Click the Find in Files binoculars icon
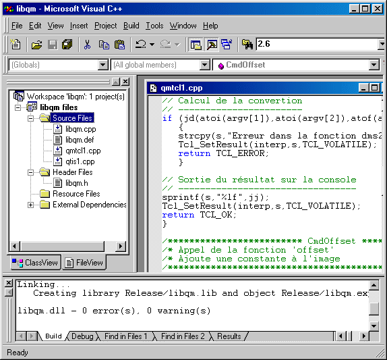The height and width of the screenshot is (360, 387). tap(247, 45)
